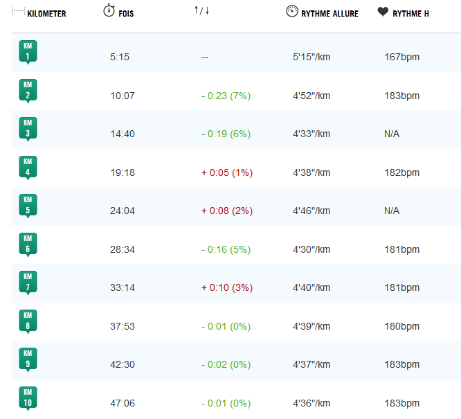Click the -0:16 (5%) difference value
This screenshot has height=419, width=461.
click(x=226, y=250)
